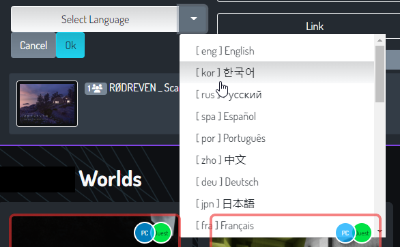Open the Select Language dropdown arrow
400x247 pixels.
pyautogui.click(x=194, y=19)
